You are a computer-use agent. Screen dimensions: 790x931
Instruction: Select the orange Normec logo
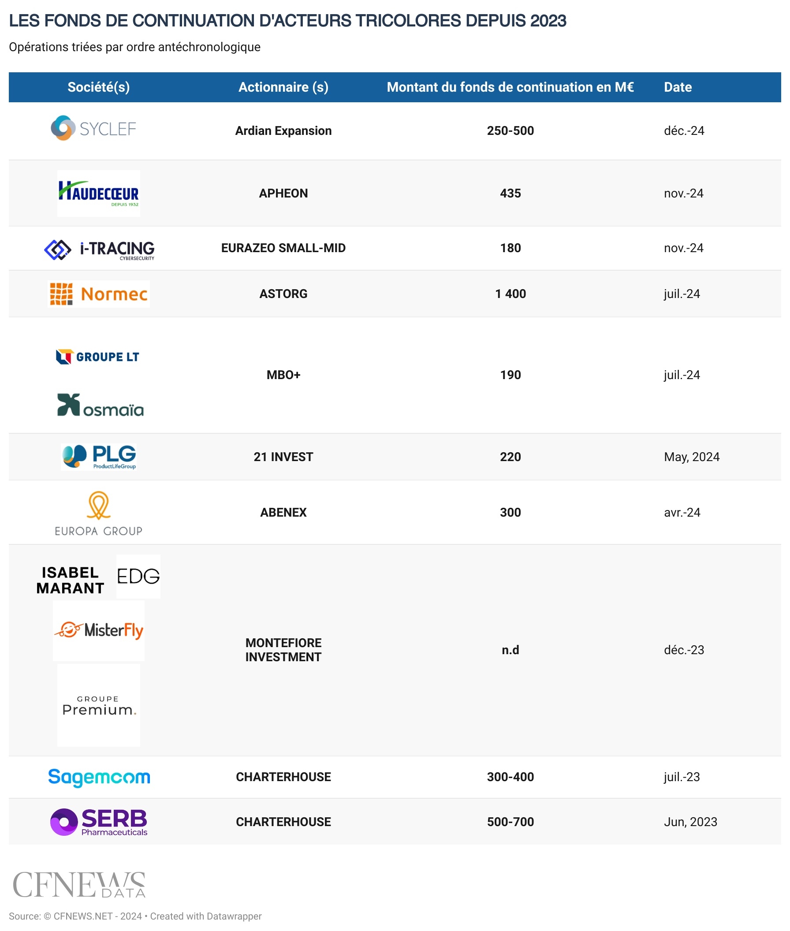pyautogui.click(x=98, y=294)
